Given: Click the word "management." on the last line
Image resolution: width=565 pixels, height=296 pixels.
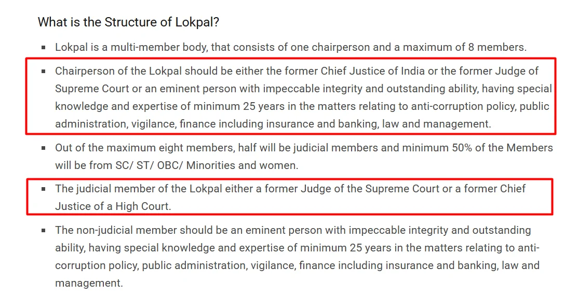Looking at the screenshot, I should pos(89,283).
